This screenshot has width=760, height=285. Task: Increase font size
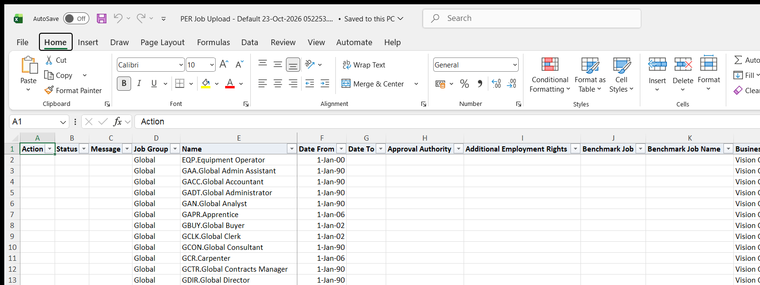(224, 65)
